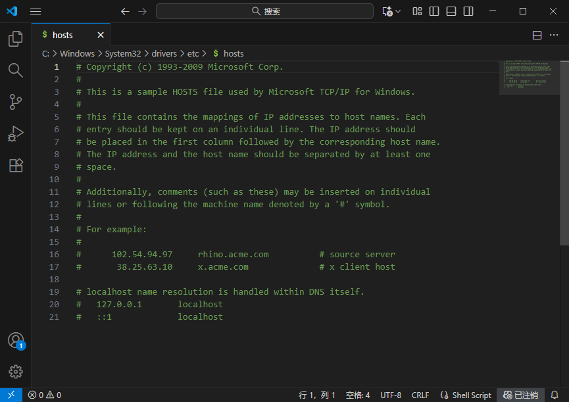Open the hamburger application menu

tap(36, 11)
